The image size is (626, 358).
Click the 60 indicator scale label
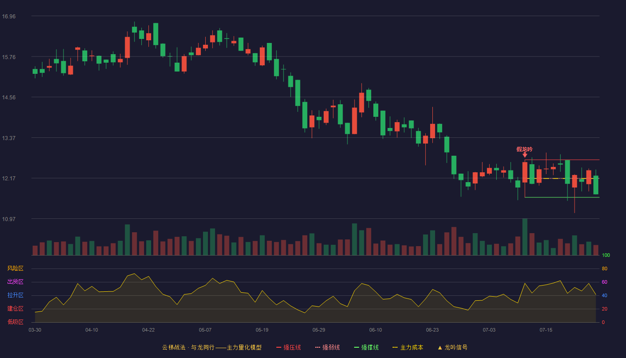coord(605,282)
